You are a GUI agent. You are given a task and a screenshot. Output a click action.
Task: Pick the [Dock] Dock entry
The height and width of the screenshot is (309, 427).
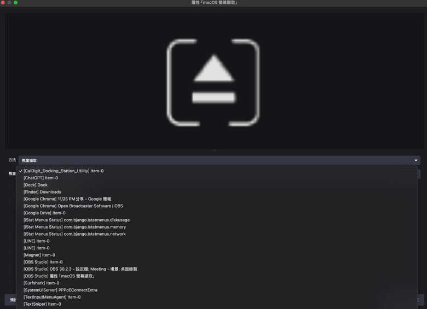tap(216, 185)
